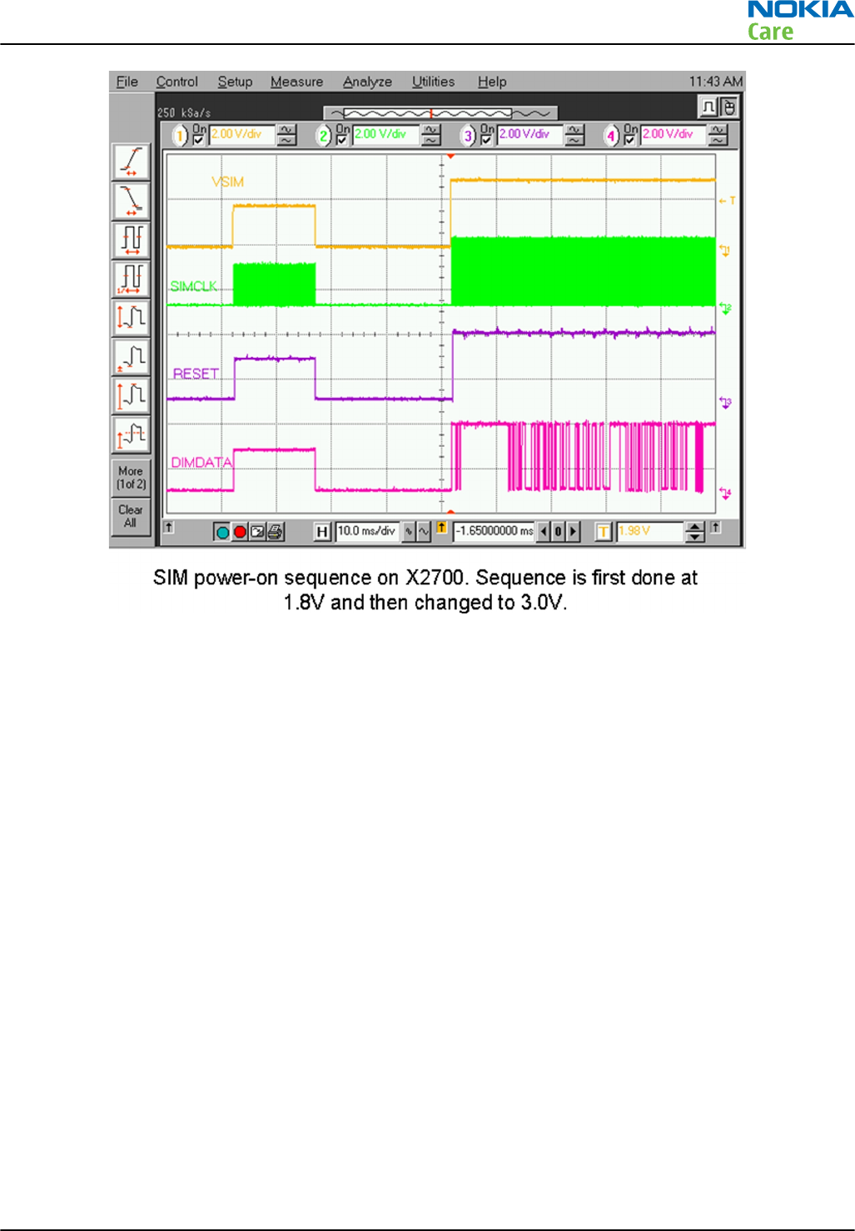Image resolution: width=855 pixels, height=1231 pixels.
Task: Click the single acquisition icon beside Stop
Action: pos(257,532)
